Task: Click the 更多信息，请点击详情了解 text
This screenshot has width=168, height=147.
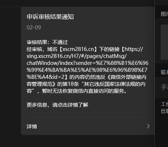Action: coord(57,105)
